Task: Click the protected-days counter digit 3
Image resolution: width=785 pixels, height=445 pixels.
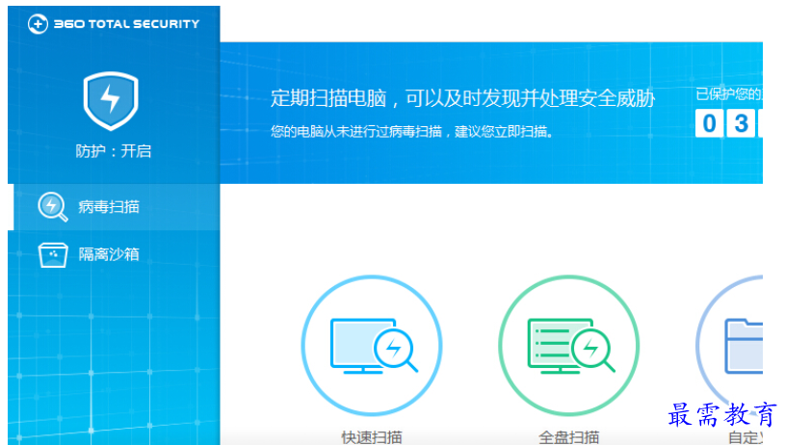Action: (x=741, y=123)
